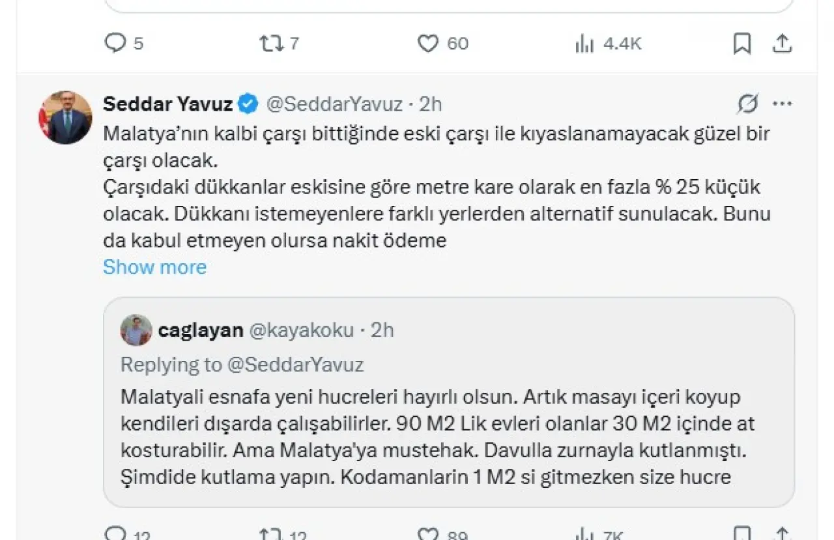Open the verified badge next to Seddar Yavuz
Screen dimensions: 834x540
click(249, 104)
